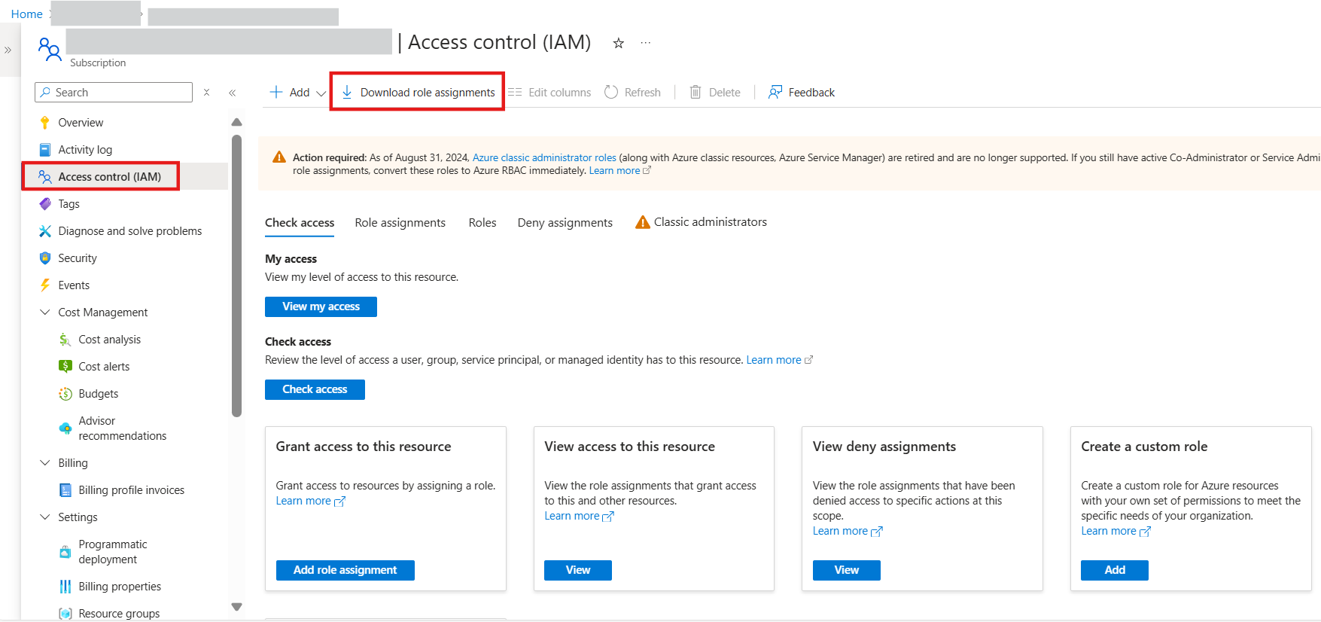
Task: Click the download arrow icon in toolbar
Action: point(347,92)
